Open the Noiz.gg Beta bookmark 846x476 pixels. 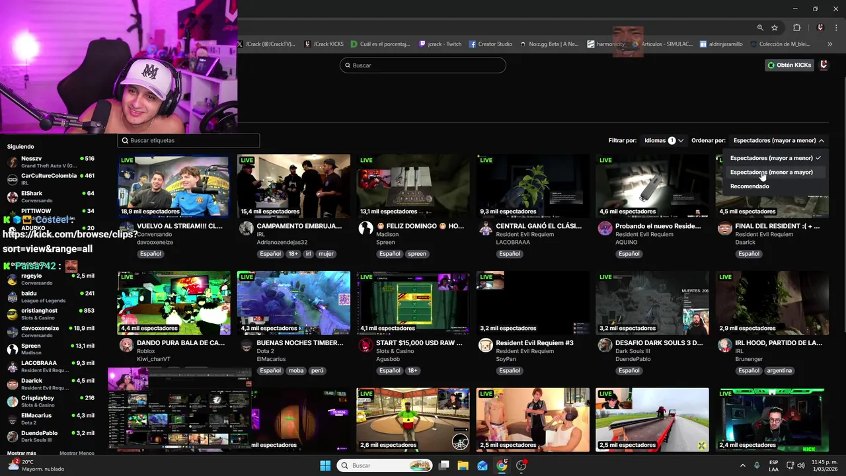549,44
